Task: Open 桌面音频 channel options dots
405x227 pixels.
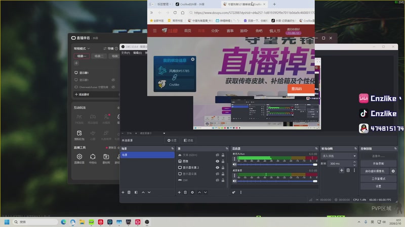Action: click(x=234, y=175)
